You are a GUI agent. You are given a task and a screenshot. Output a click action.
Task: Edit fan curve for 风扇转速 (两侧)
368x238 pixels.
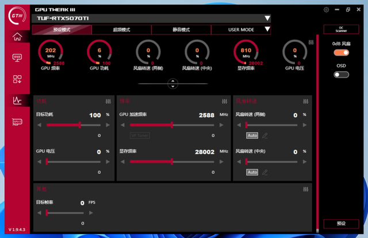pyautogui.click(x=265, y=135)
